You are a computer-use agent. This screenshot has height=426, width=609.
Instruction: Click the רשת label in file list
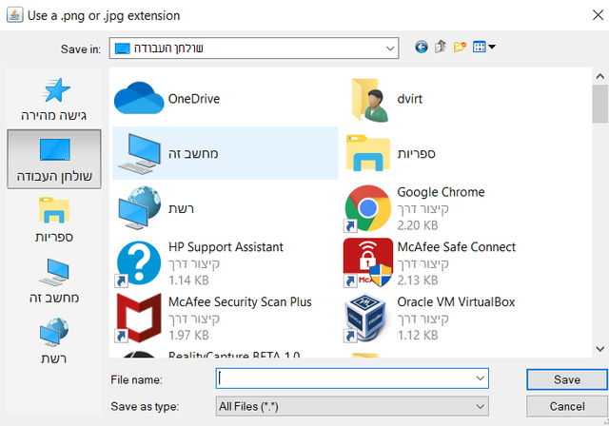tap(181, 209)
